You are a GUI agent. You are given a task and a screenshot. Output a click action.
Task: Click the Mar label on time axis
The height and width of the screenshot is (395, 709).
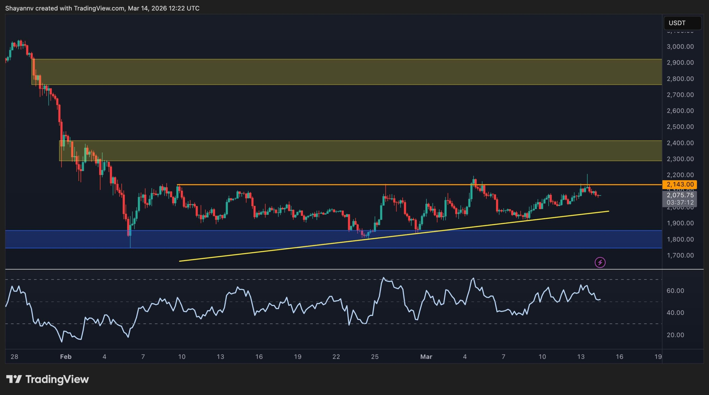click(426, 357)
